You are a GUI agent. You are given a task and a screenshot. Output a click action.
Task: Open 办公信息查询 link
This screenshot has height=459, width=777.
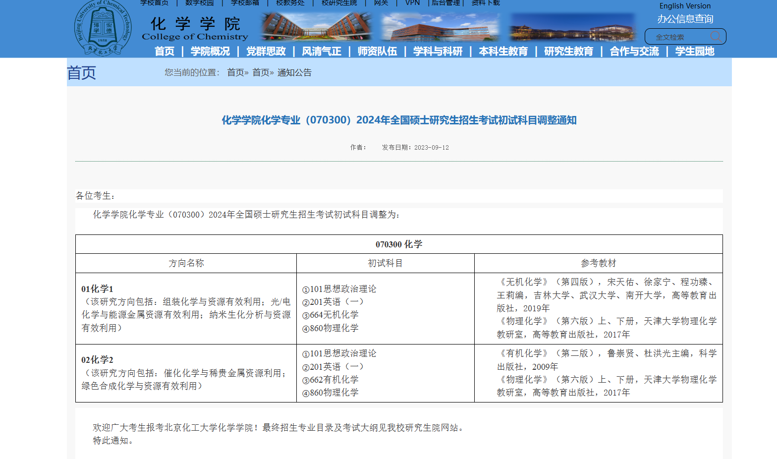click(x=685, y=19)
